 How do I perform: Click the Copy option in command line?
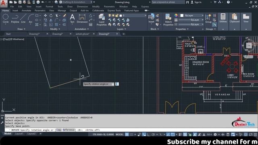tap(59, 130)
